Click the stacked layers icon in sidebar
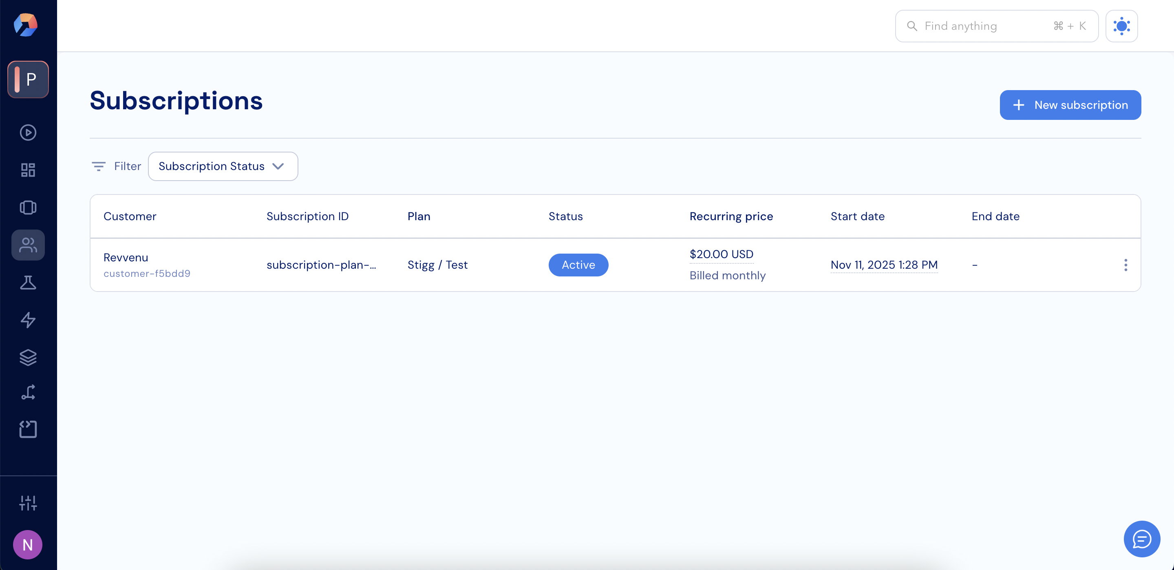This screenshot has width=1174, height=570. coord(28,358)
